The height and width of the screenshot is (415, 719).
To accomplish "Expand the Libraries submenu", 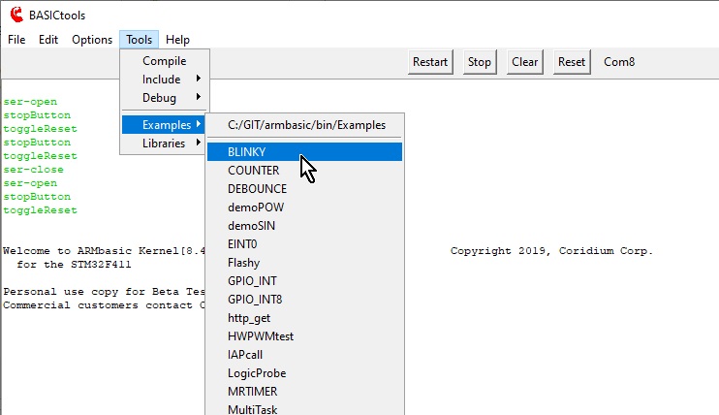I will [163, 144].
